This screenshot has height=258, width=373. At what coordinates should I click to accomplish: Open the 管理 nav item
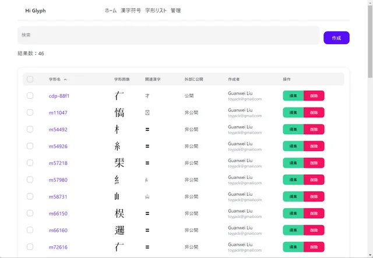(175, 10)
